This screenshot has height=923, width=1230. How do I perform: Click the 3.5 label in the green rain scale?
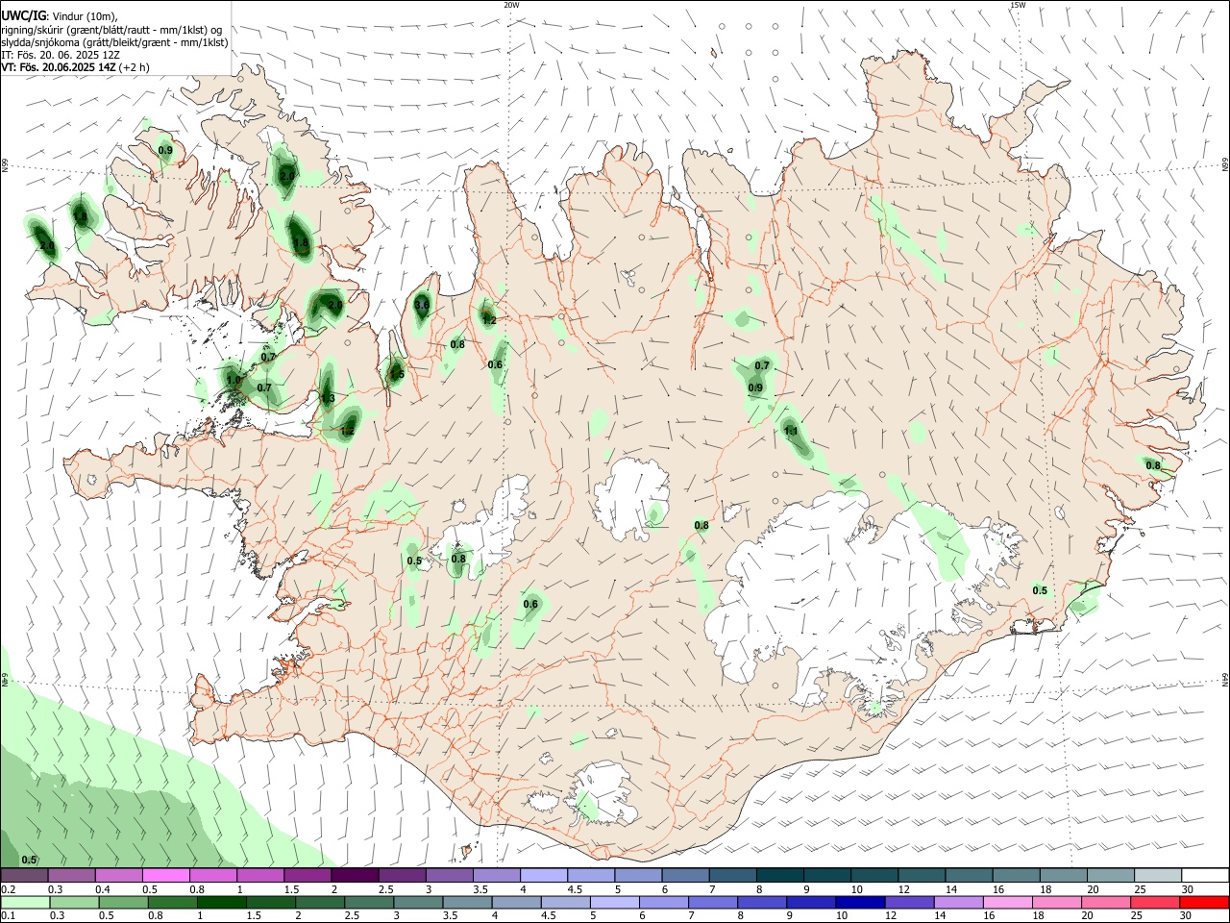(x=450, y=916)
